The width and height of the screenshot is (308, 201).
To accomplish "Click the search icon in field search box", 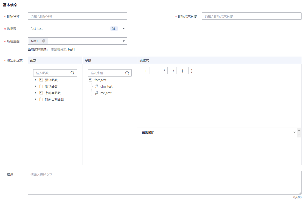I will pyautogui.click(x=127, y=73).
